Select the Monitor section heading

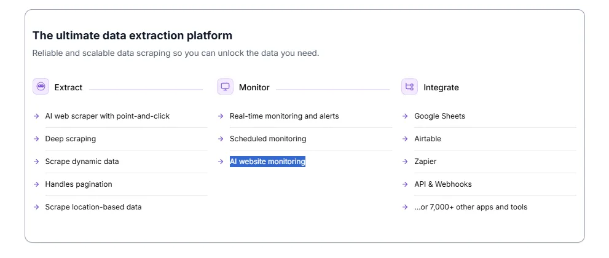(254, 87)
